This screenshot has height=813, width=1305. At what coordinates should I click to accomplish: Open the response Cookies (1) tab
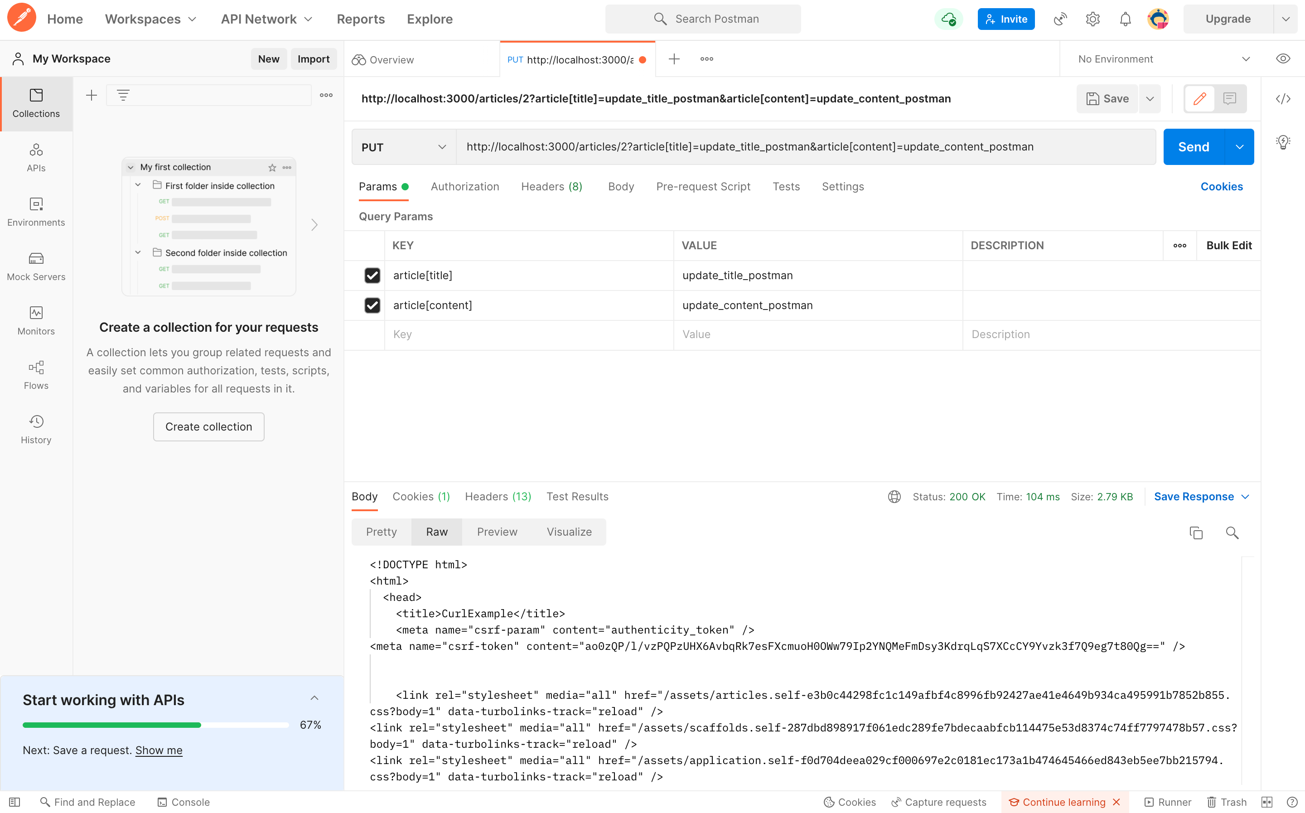coord(421,496)
